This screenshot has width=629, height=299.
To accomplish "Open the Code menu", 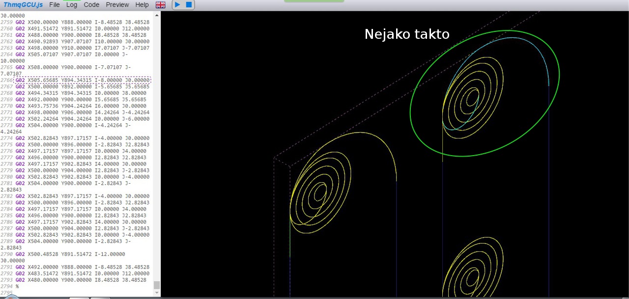I will [91, 5].
